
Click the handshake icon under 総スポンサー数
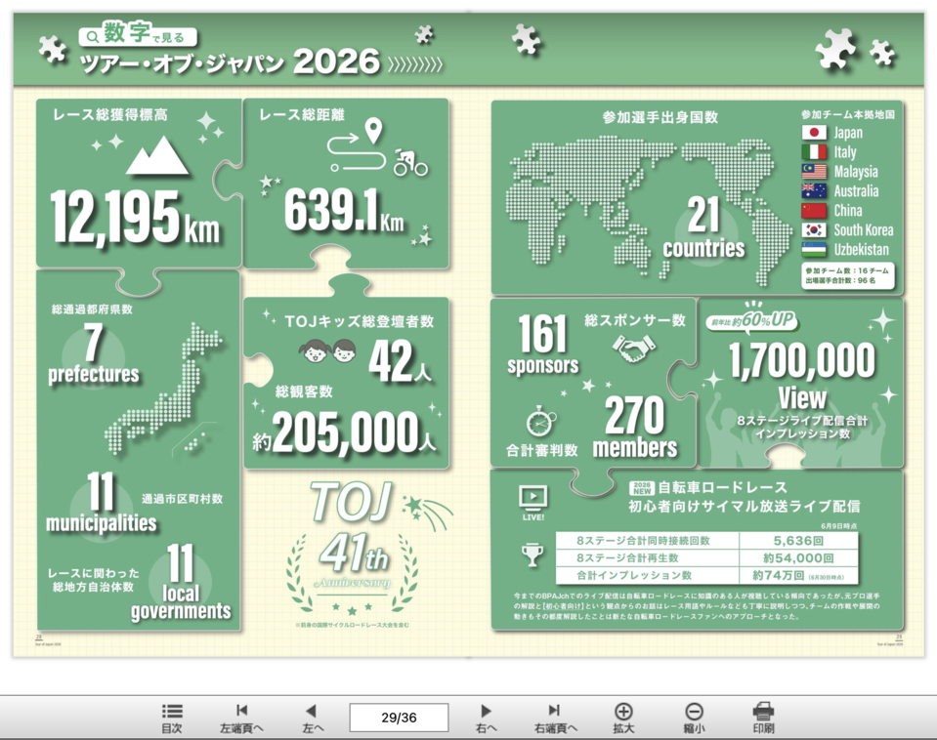coord(634,349)
